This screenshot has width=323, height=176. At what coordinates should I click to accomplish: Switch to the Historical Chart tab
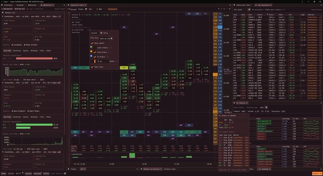244,5
